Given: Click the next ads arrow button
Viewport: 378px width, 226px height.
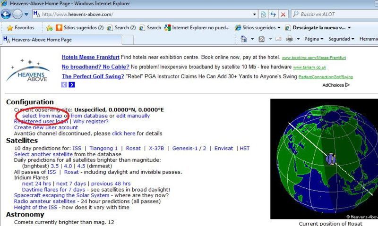Looking at the screenshot, I should click(x=72, y=85).
